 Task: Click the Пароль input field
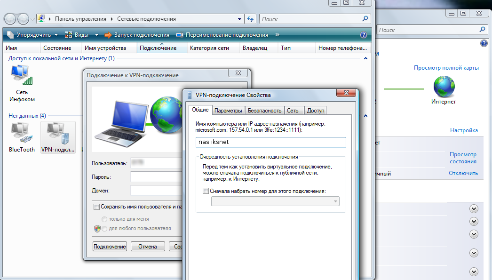pos(156,177)
